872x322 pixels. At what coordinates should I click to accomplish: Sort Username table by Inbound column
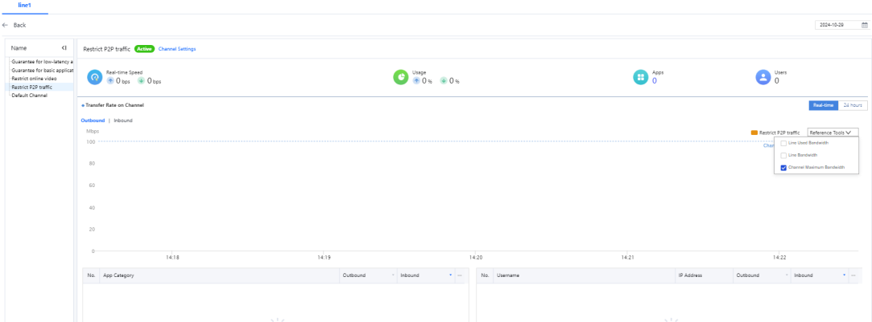[x=845, y=275]
